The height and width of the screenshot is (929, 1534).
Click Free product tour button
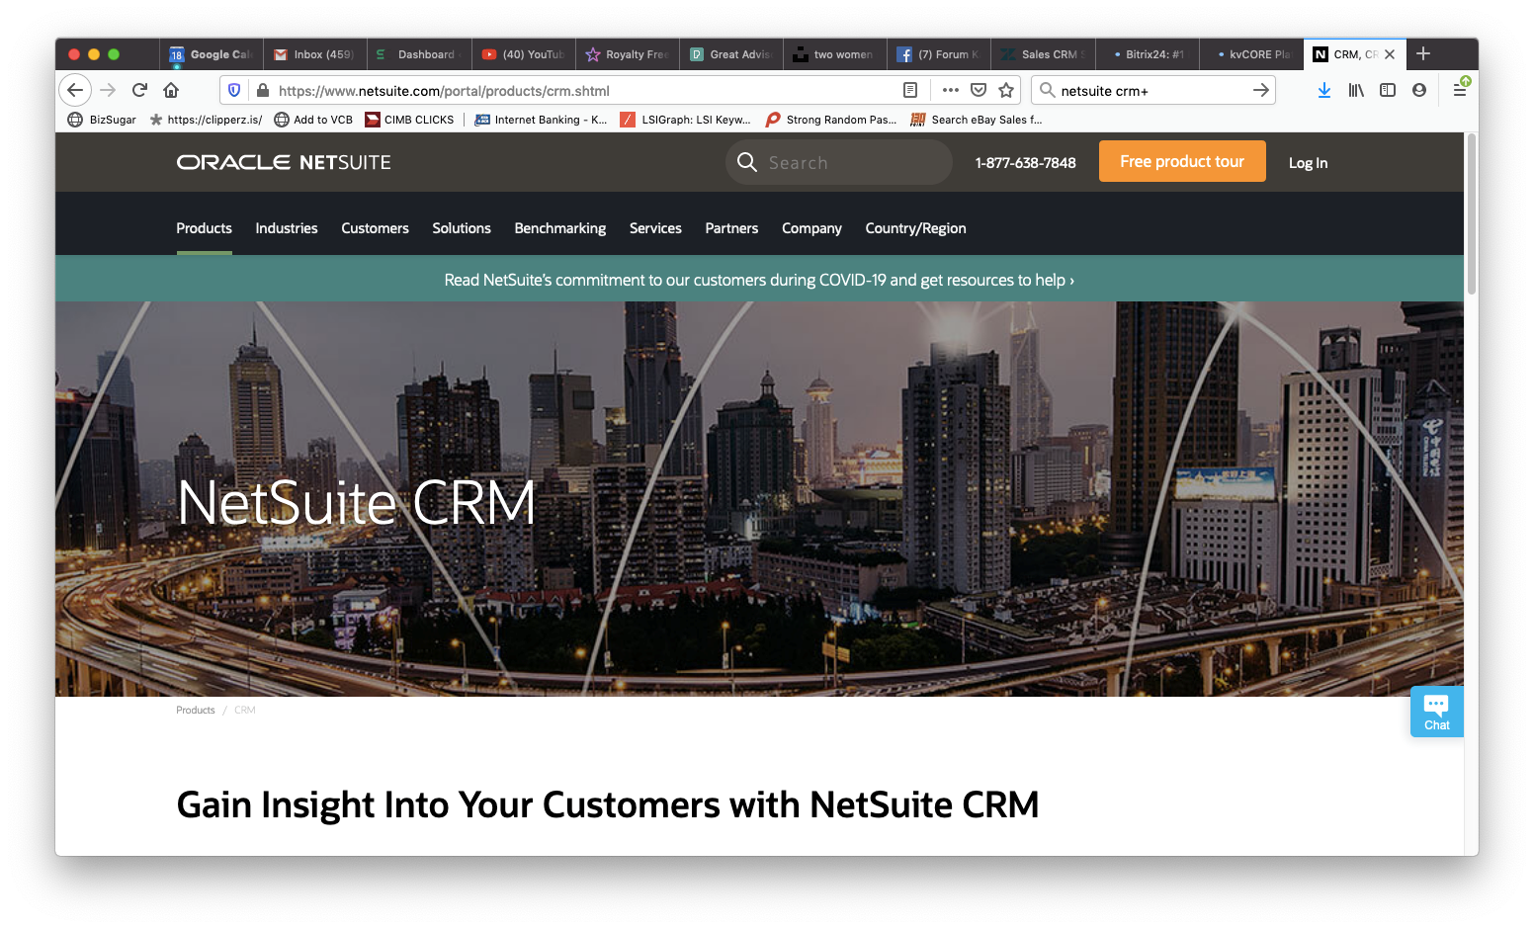(1182, 161)
